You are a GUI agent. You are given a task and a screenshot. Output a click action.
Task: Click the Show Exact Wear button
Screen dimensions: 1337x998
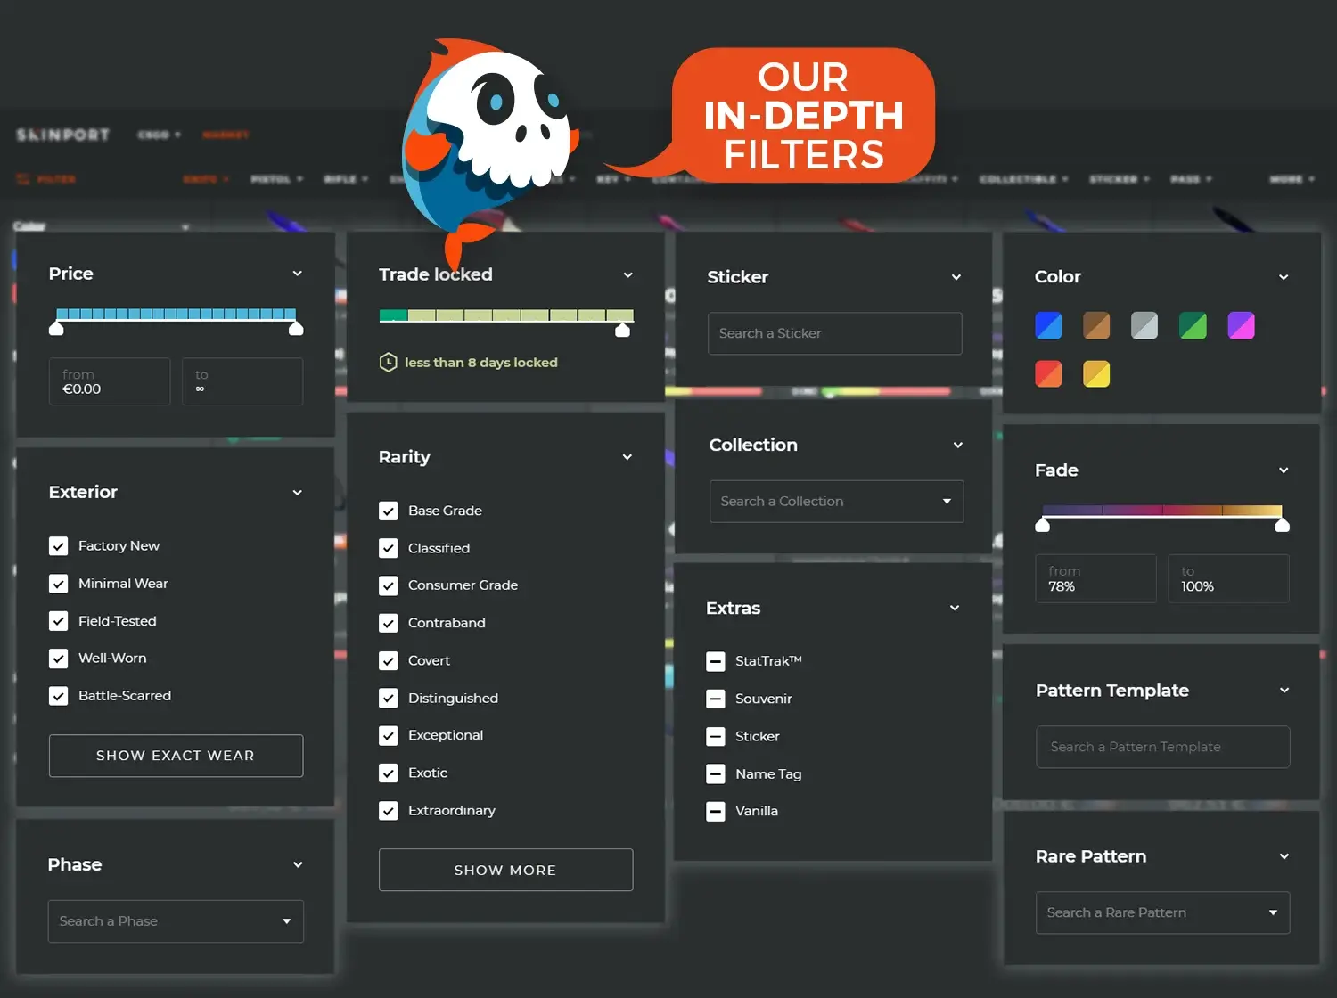click(x=176, y=756)
